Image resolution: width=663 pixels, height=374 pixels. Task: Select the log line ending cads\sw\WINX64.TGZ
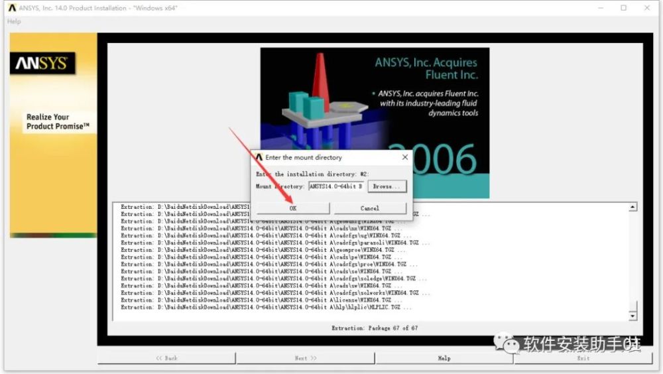(261, 286)
